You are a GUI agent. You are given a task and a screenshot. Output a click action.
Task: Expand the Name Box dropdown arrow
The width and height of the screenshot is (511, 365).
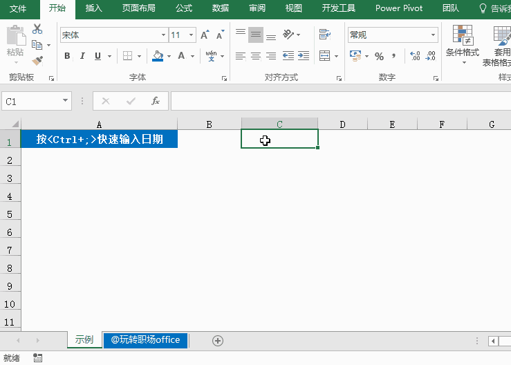coord(66,101)
